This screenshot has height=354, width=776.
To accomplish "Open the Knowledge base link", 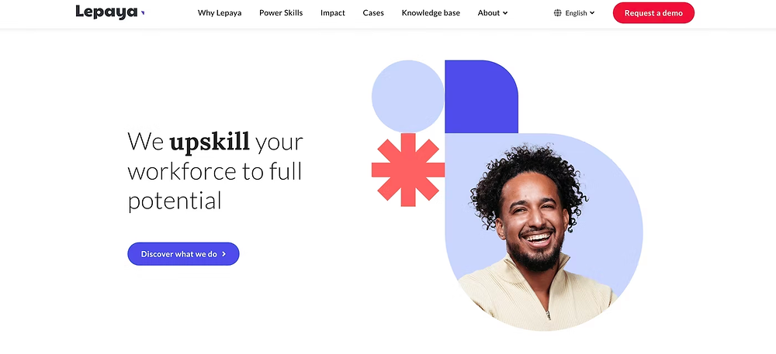I will pos(431,13).
